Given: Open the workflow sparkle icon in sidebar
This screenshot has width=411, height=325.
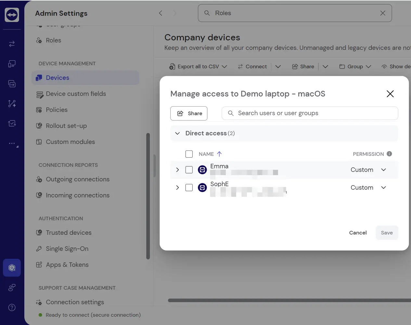Looking at the screenshot, I should (12, 103).
